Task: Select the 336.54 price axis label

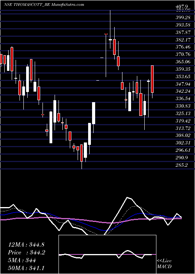Action: [x=183, y=99]
